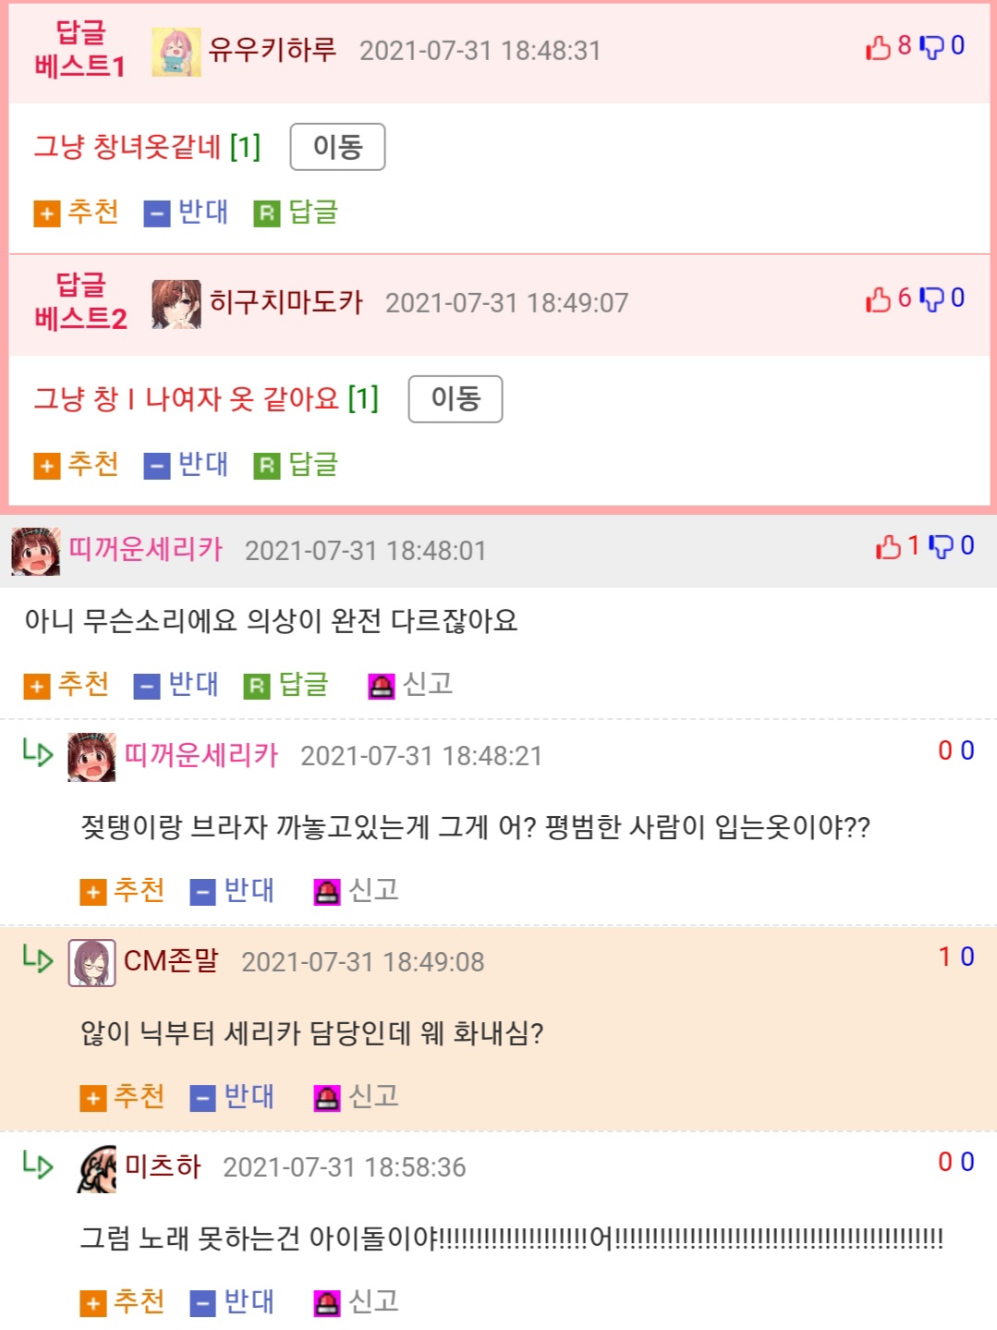
Task: Open 히구치마도카's avatar image
Action: (176, 304)
